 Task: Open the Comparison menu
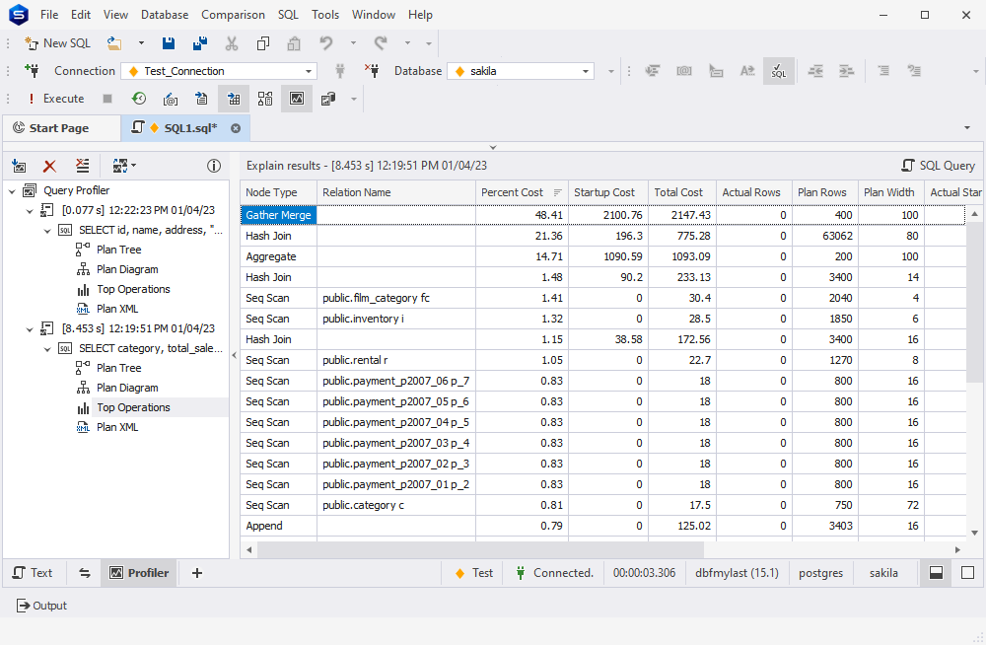click(x=233, y=15)
